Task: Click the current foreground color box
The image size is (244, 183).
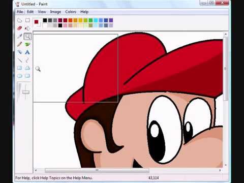Action: 36,22
